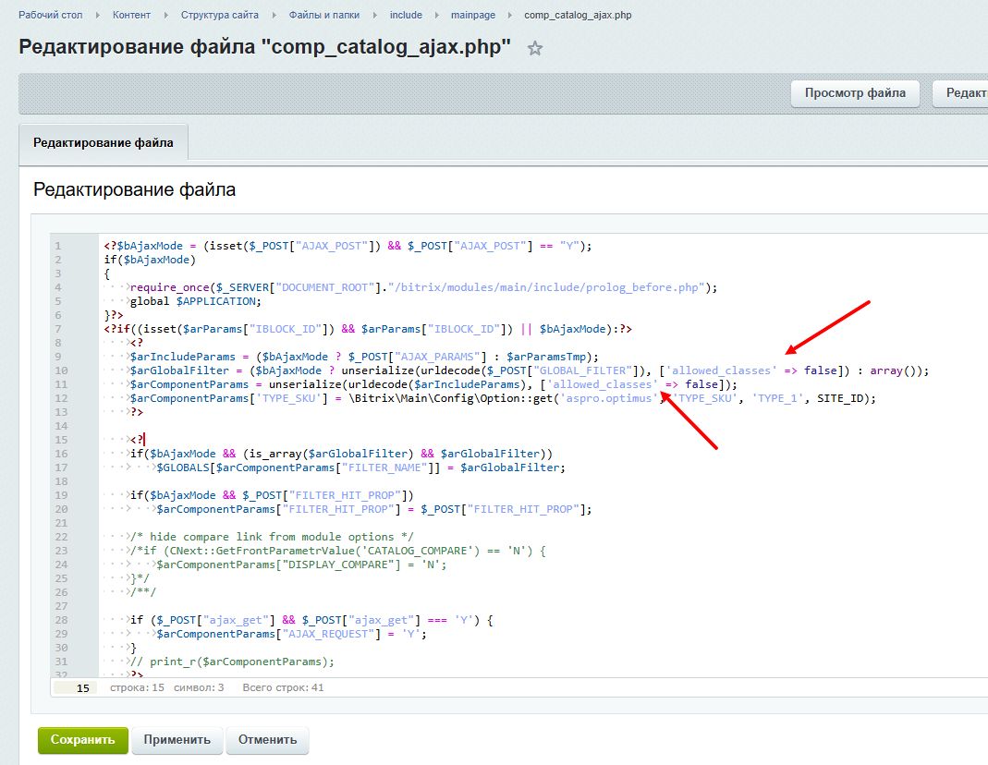Click comp_catalog_ajax.php breadcrumb item
The width and height of the screenshot is (988, 765).
[578, 16]
